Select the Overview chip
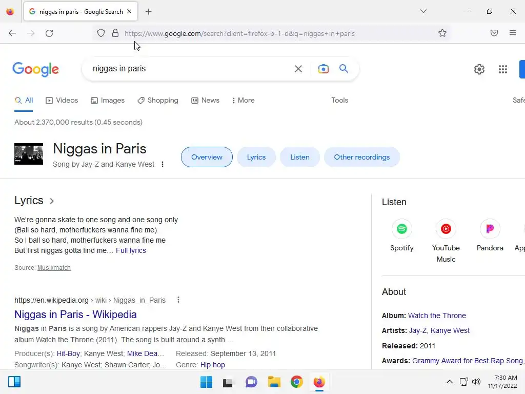This screenshot has height=394, width=525. click(x=207, y=157)
